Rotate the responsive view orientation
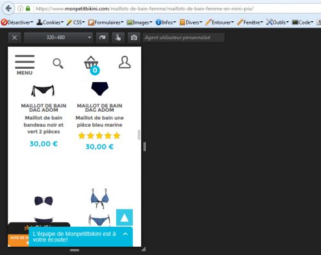The height and width of the screenshot is (255, 321). tap(102, 38)
